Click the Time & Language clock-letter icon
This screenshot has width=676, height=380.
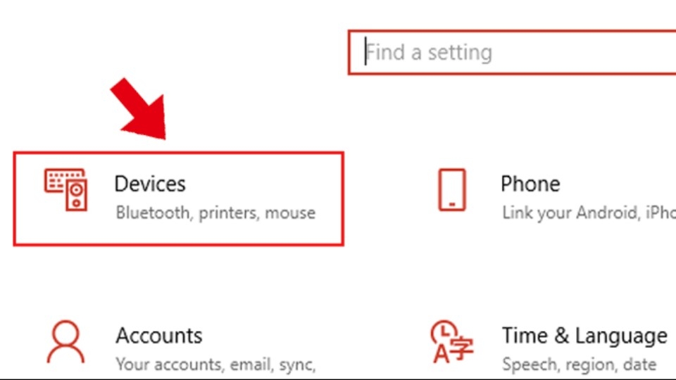tap(451, 342)
